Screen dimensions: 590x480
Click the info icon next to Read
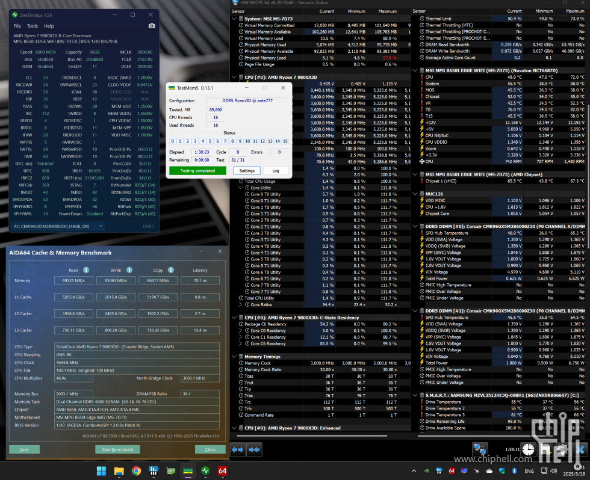tap(86, 270)
